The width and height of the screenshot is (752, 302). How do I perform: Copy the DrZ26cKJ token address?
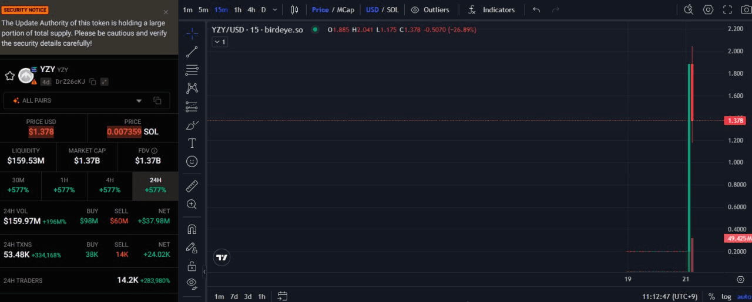pos(93,82)
